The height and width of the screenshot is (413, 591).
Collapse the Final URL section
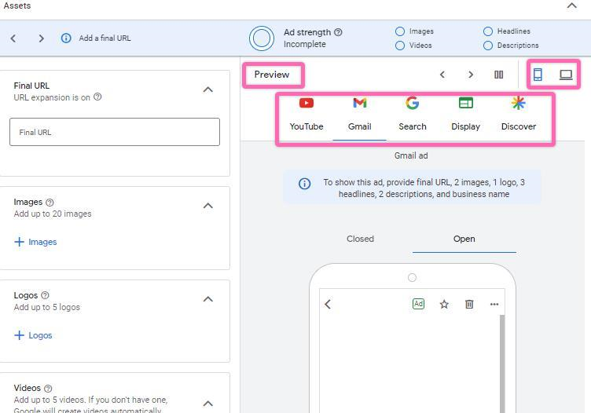coord(208,90)
